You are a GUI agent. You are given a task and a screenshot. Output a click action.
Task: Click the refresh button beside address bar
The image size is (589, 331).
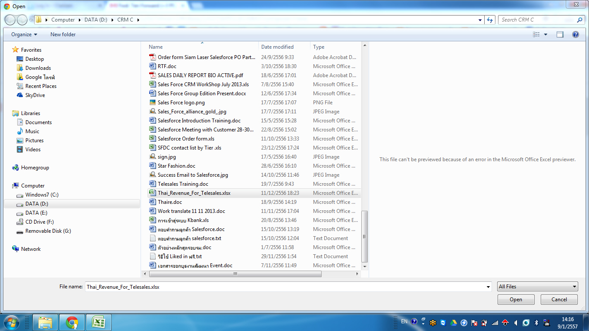point(489,20)
